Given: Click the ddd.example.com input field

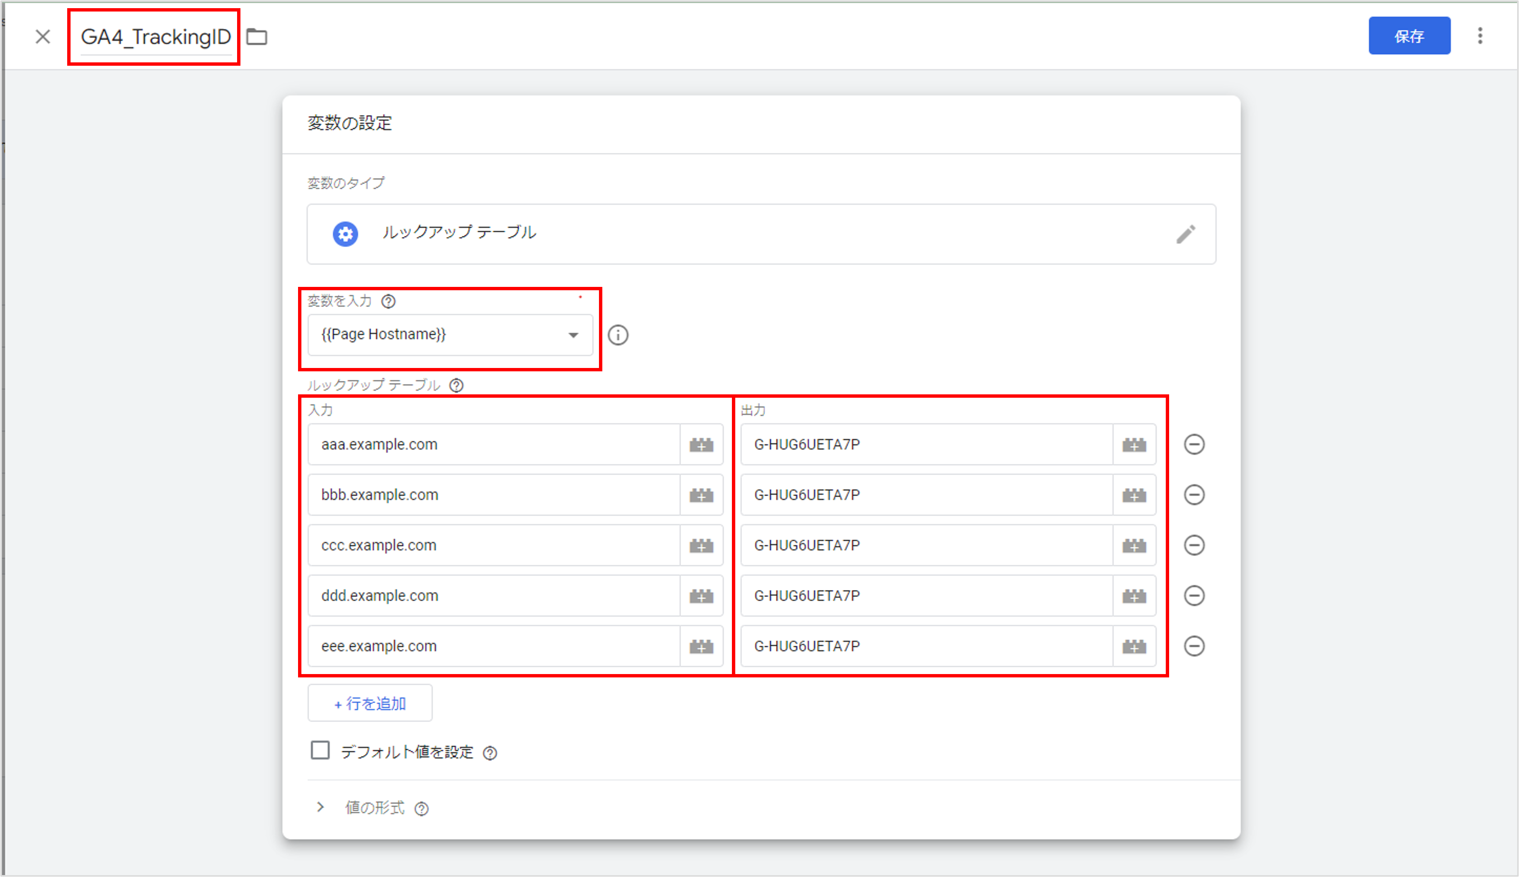Looking at the screenshot, I should point(493,596).
